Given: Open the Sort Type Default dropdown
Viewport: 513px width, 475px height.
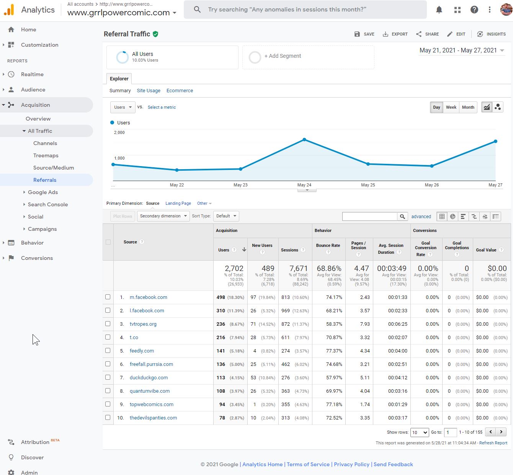Looking at the screenshot, I should click(x=226, y=216).
